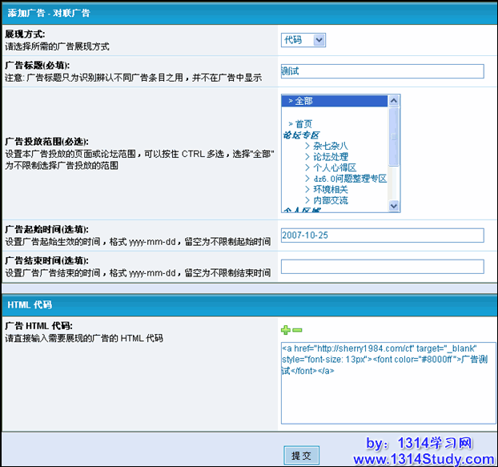The height and width of the screenshot is (467, 498).
Task: Select 个人心得区 forum in scope list
Action: [x=335, y=167]
